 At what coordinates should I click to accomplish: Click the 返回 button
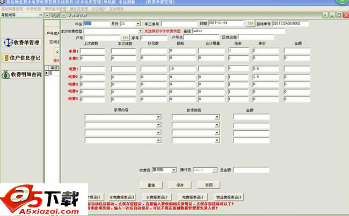[x=209, y=185]
